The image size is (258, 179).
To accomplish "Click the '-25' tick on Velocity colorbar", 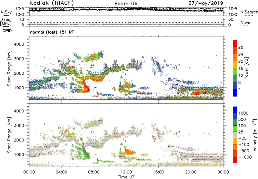I will click(x=243, y=138).
